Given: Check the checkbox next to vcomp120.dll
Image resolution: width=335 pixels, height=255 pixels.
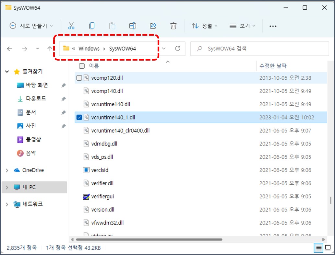Looking at the screenshot, I should 79,78.
